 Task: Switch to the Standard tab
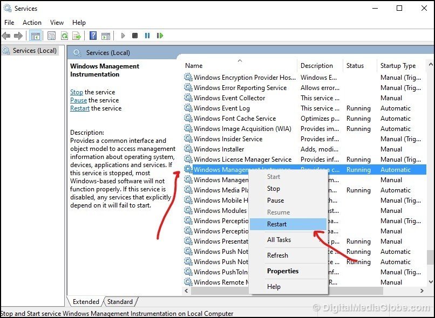pos(120,302)
